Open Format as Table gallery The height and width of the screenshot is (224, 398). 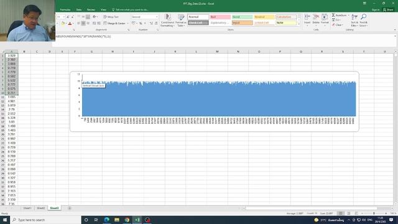pos(181,21)
